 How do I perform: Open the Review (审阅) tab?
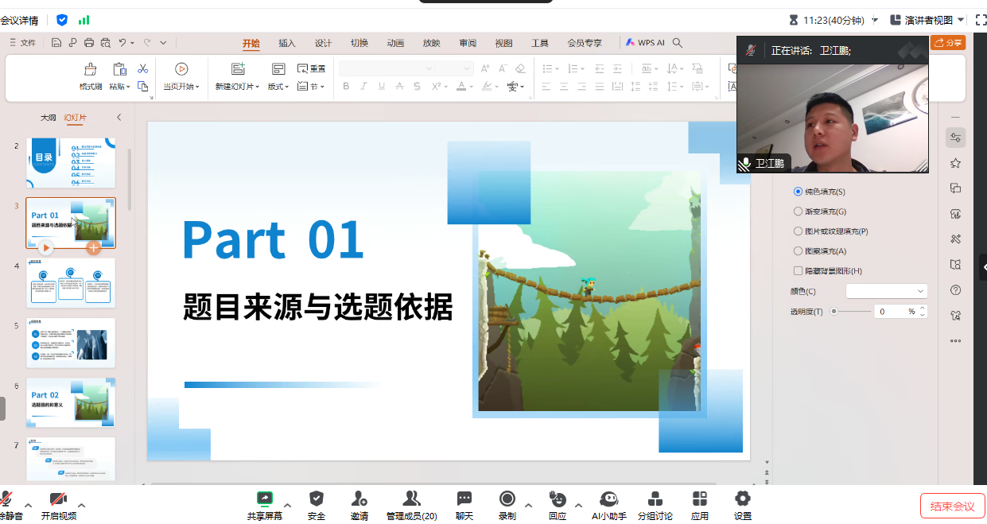tap(468, 43)
